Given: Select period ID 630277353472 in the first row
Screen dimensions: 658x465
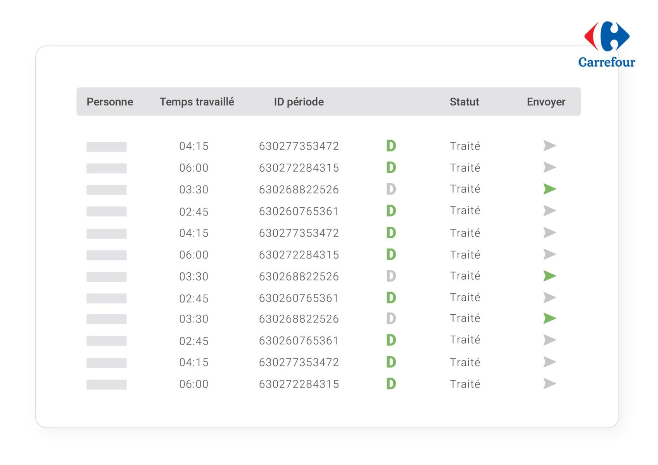Looking at the screenshot, I should click(x=299, y=146).
